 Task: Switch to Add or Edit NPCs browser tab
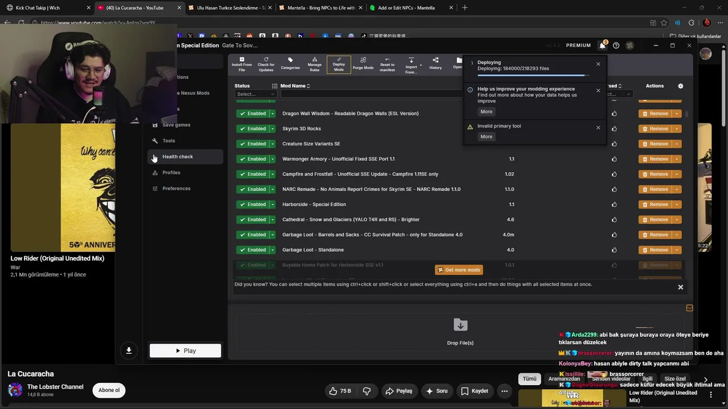point(411,8)
